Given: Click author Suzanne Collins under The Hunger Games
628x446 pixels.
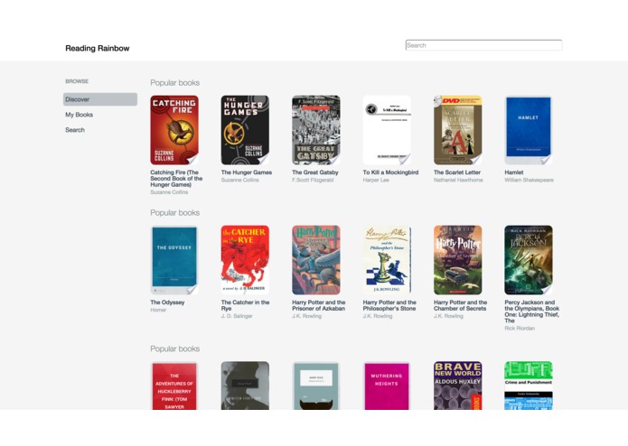Looking at the screenshot, I should coord(240,180).
